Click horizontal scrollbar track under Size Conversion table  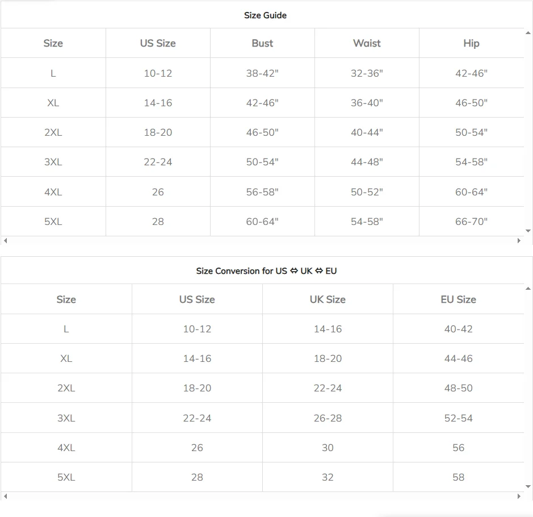(x=261, y=497)
